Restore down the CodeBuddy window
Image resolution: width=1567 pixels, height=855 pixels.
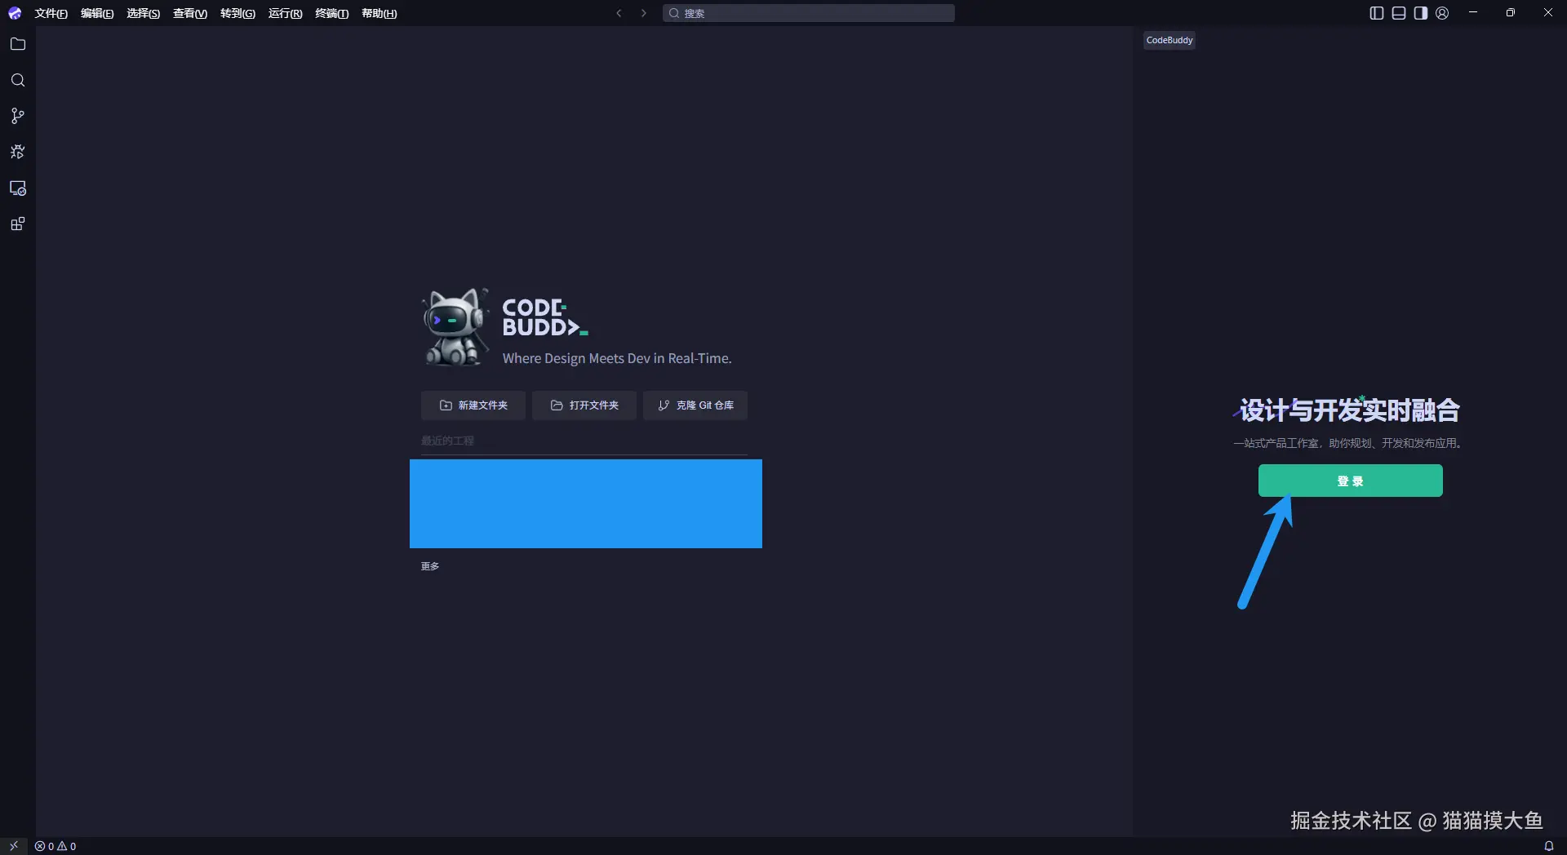pyautogui.click(x=1511, y=13)
